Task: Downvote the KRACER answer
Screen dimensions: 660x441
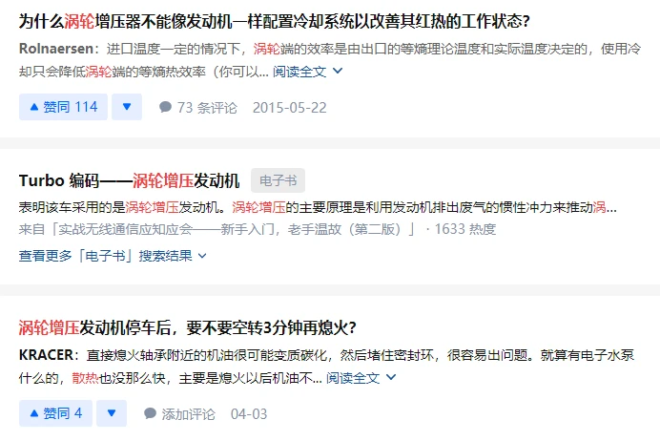Action: tap(112, 413)
